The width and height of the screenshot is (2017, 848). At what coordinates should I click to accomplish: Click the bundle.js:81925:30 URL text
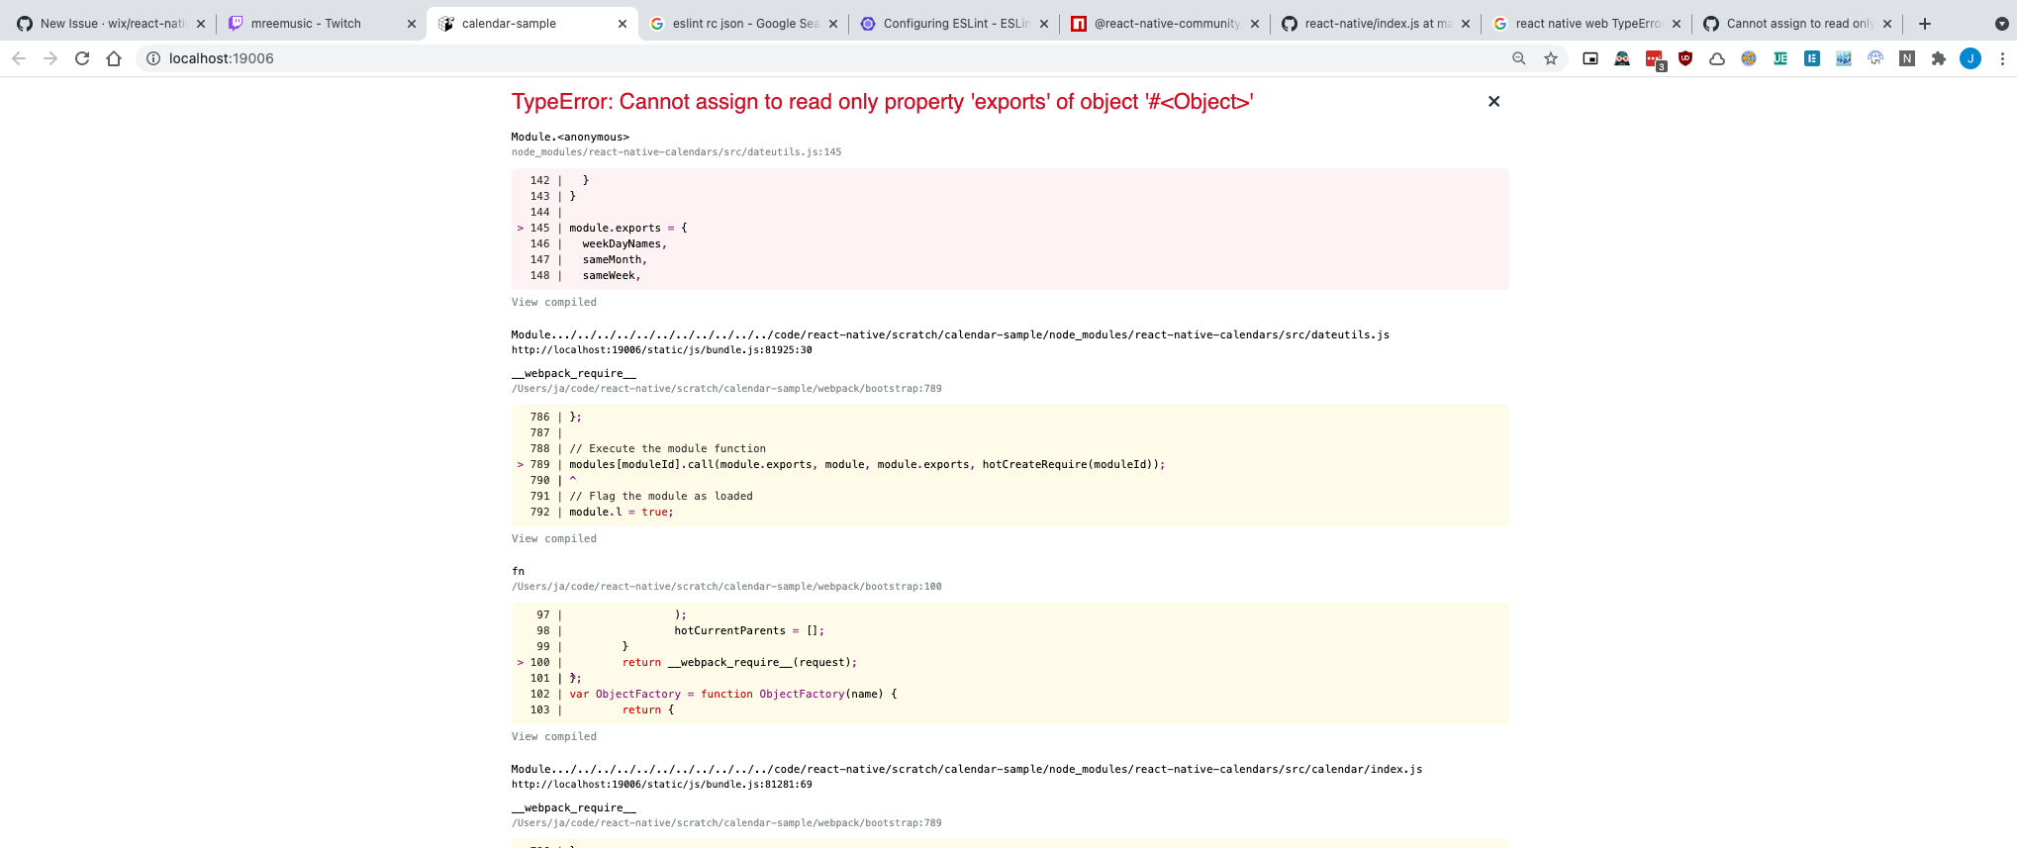[x=661, y=350]
